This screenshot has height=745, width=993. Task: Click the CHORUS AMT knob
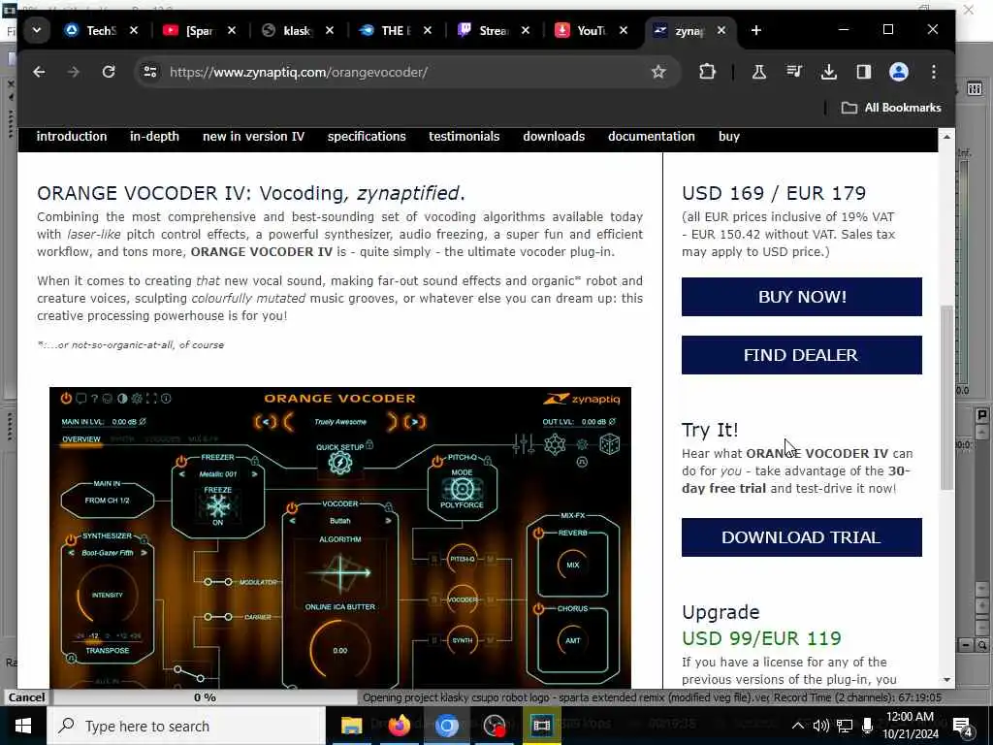pos(572,640)
